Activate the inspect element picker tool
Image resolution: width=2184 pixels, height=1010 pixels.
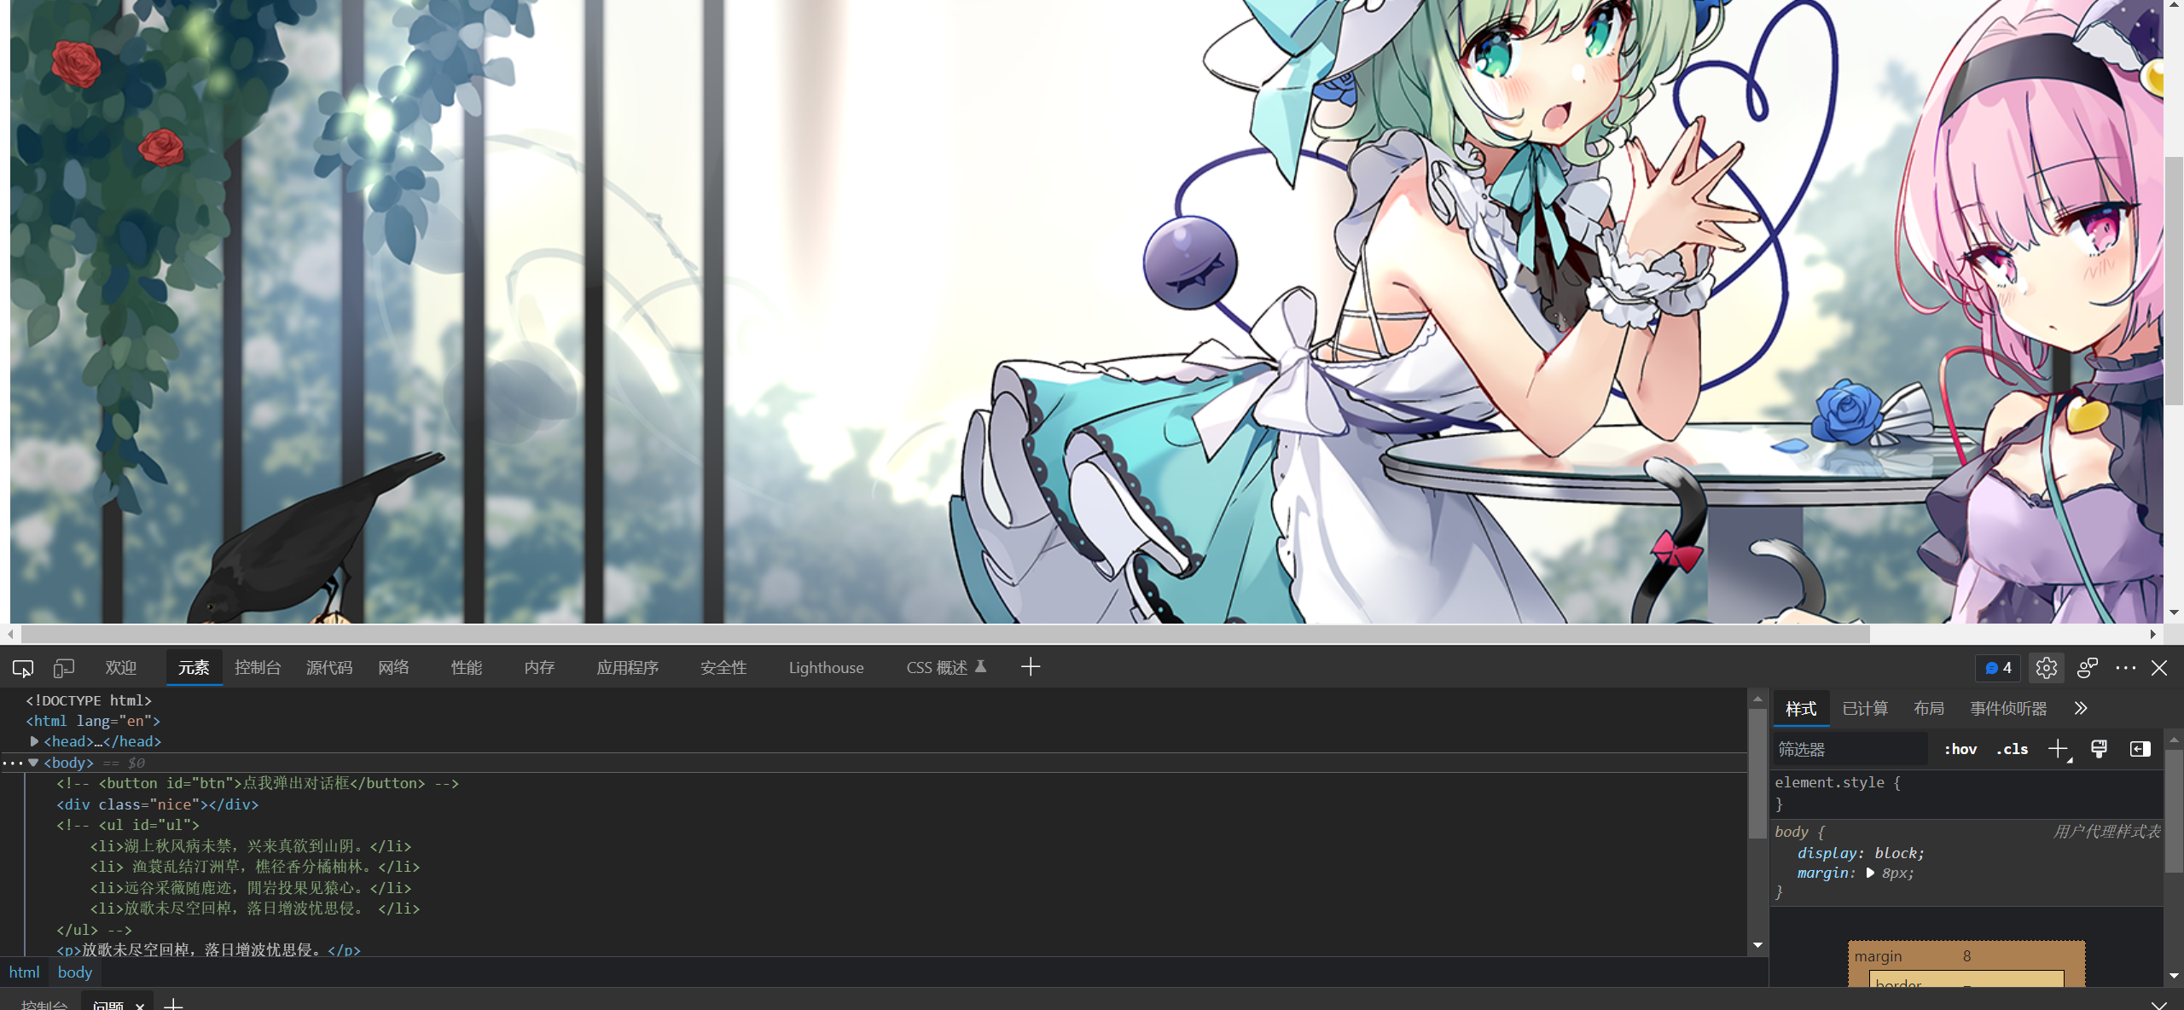tap(23, 668)
